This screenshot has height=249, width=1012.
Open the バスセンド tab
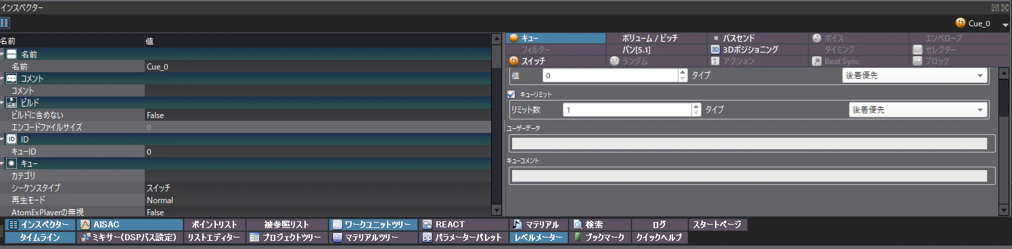(758, 38)
